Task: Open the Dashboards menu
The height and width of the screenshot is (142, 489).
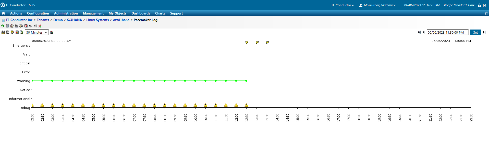Action: pos(141,13)
